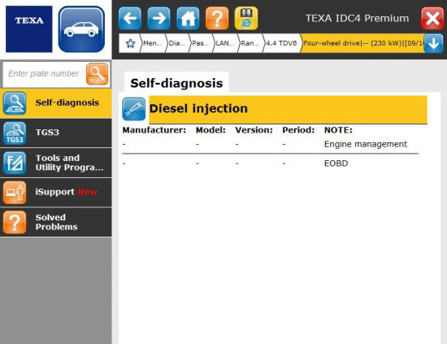The image size is (447, 344).
Task: Close TEXA IDC4 with the red X
Action: (432, 19)
